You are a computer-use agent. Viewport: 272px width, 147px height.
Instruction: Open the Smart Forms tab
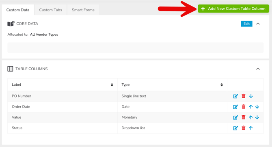coord(83,10)
